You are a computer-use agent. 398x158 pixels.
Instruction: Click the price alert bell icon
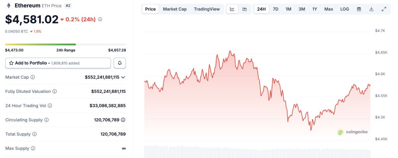coord(120,63)
